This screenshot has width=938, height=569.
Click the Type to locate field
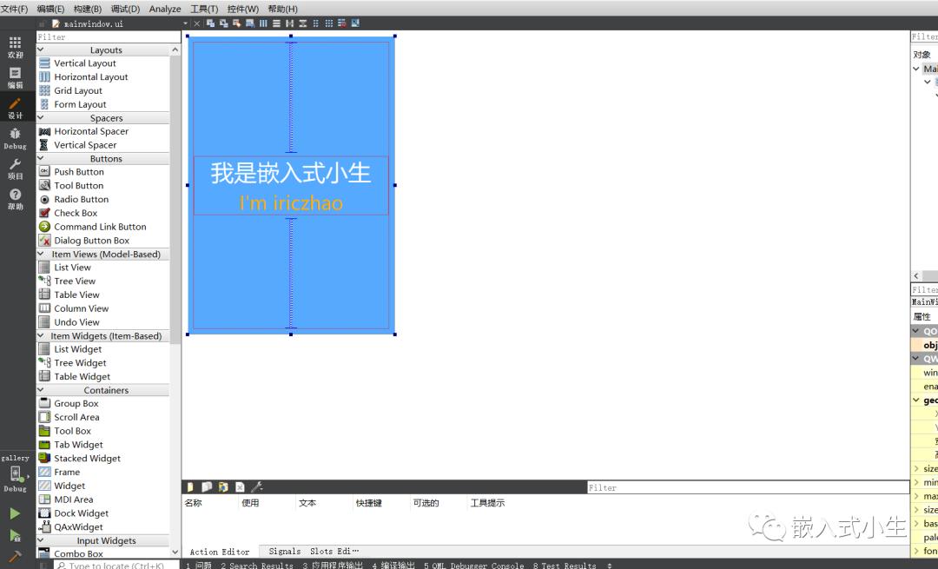[116, 565]
